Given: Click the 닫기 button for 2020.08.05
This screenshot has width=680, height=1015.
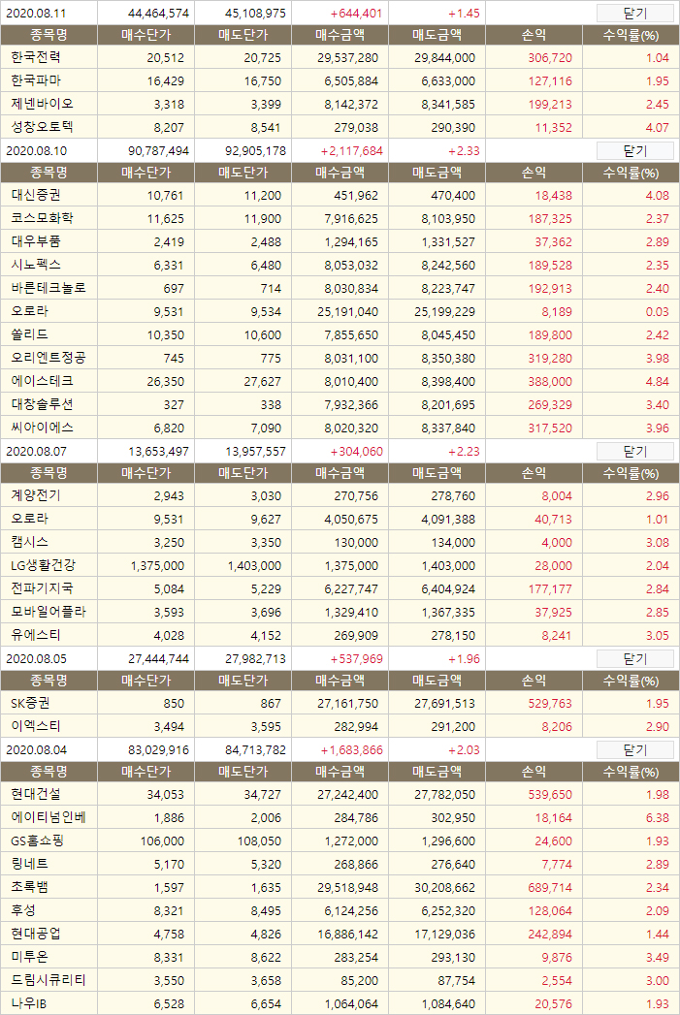Looking at the screenshot, I should coord(634,659).
